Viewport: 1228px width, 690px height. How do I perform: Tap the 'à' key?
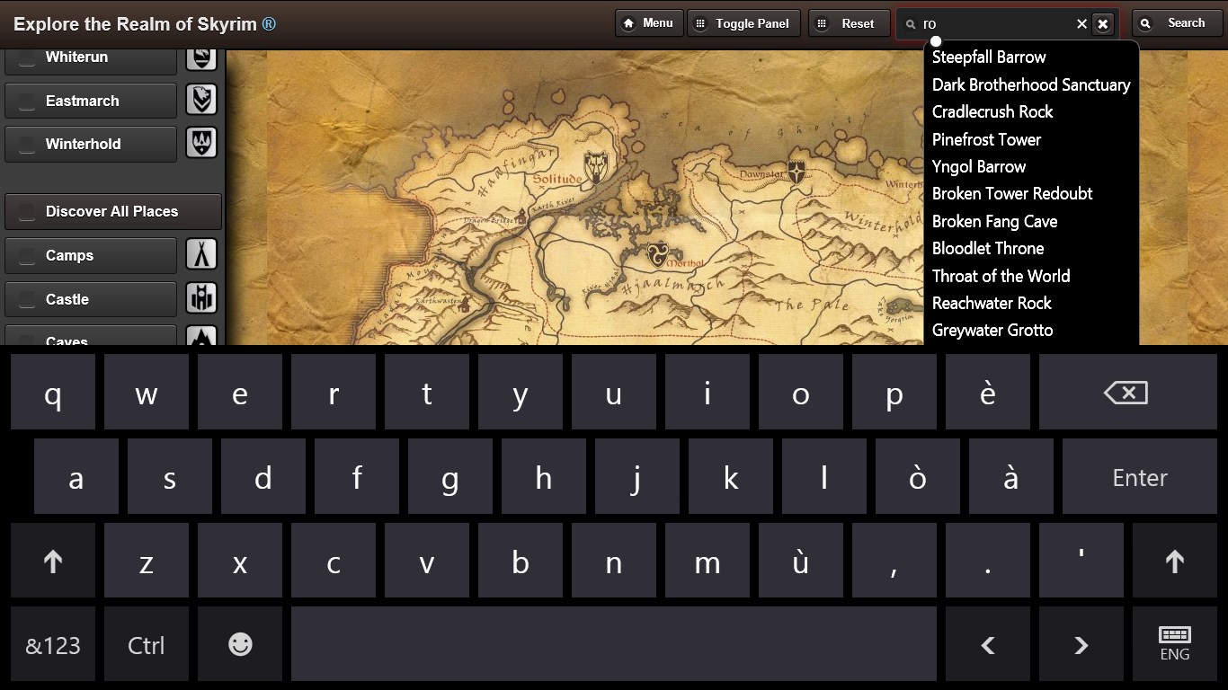coord(1011,477)
